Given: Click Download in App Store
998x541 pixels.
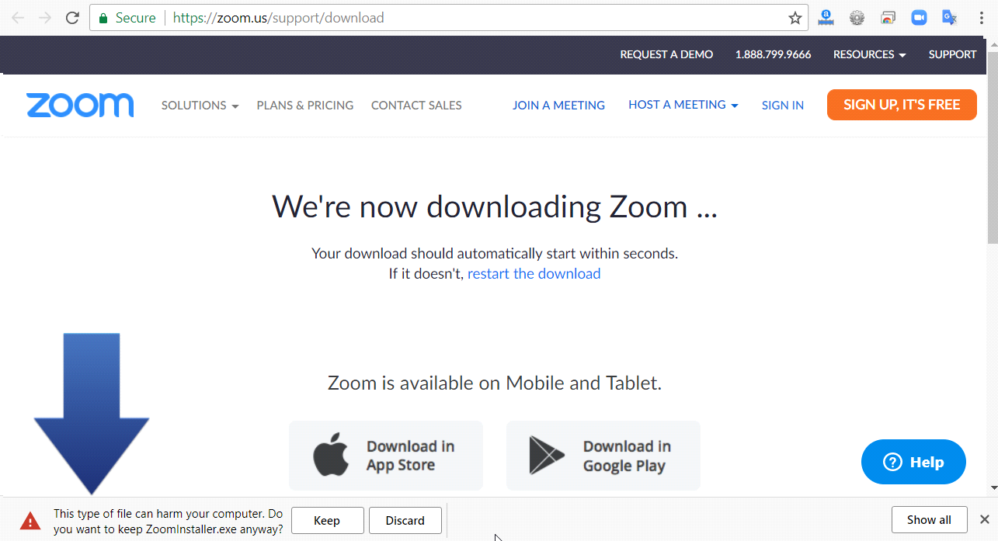Looking at the screenshot, I should click(386, 456).
